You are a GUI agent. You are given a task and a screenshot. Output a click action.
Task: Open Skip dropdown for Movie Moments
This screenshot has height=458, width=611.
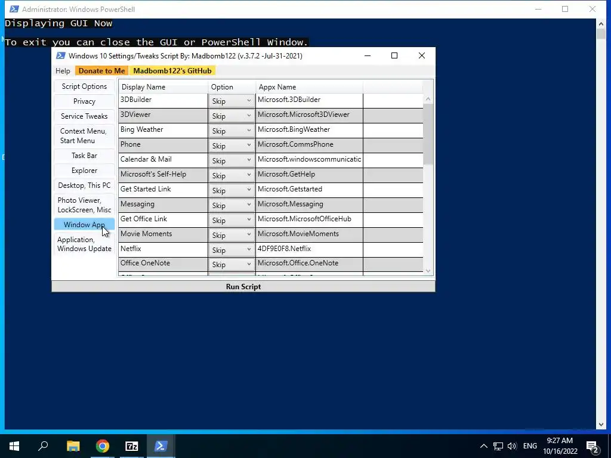(232, 235)
